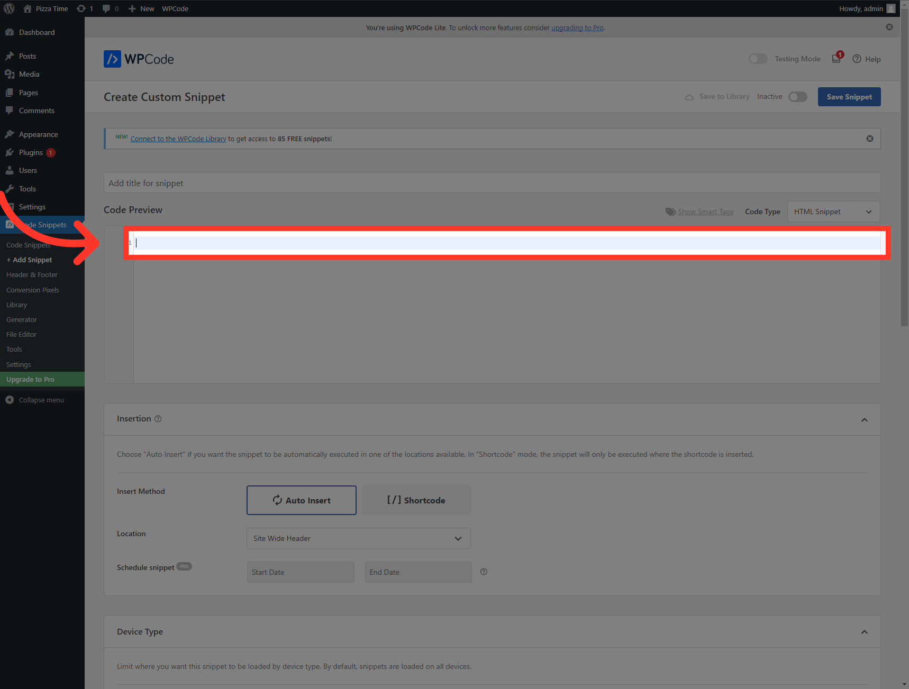
Task: Open the WPCode admin bar menu
Action: click(175, 8)
